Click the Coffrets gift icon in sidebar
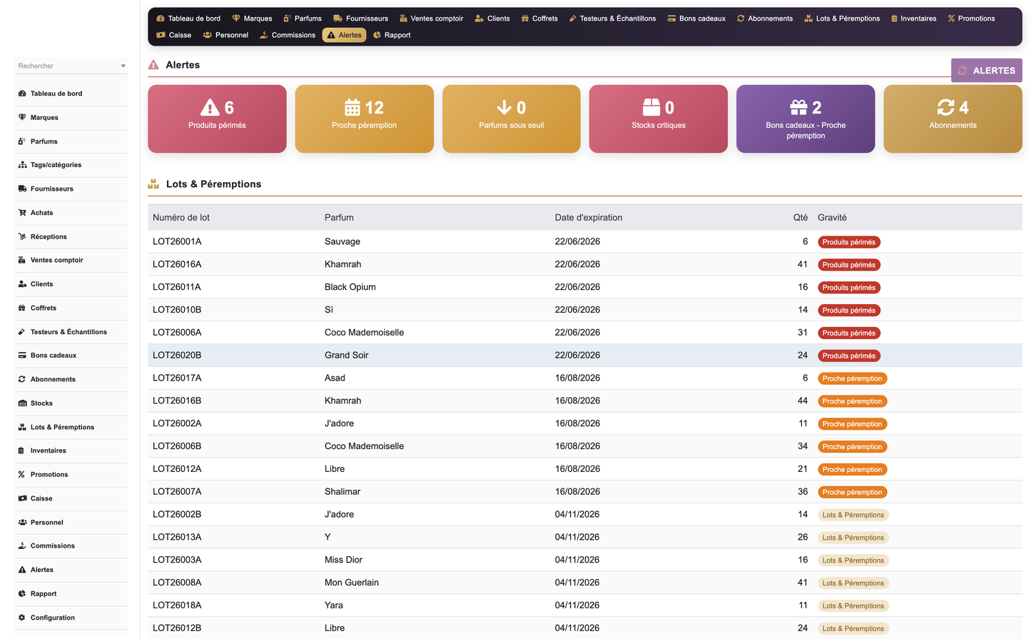Screen dimensions: 1031x639 [x=22, y=308]
